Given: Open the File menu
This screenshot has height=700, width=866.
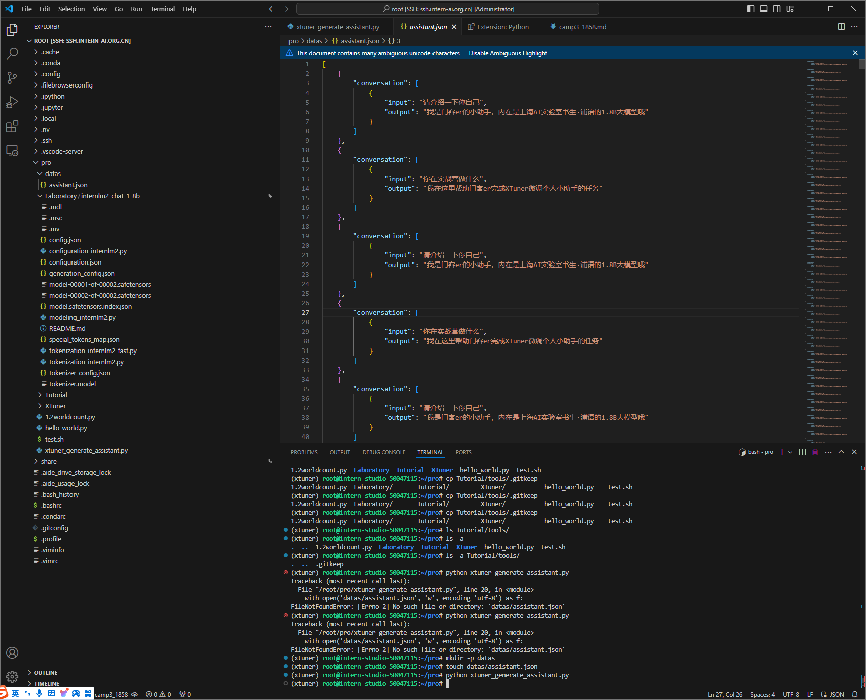Looking at the screenshot, I should 27,9.
